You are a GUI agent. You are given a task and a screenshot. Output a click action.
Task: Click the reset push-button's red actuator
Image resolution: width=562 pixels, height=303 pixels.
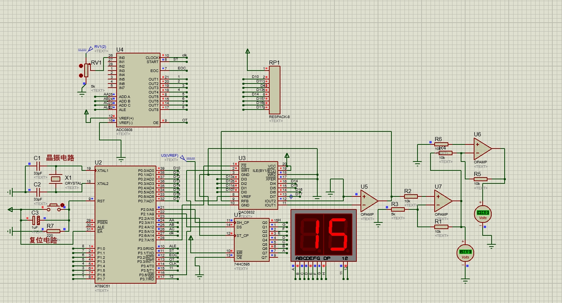(62, 205)
